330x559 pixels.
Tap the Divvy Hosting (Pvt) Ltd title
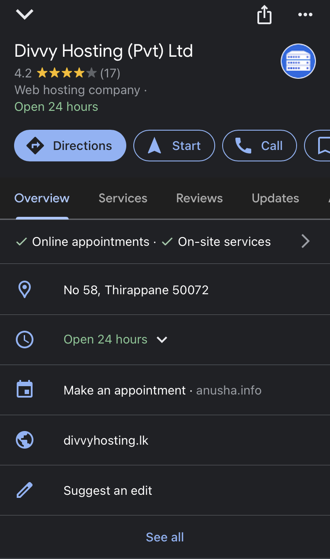(104, 51)
